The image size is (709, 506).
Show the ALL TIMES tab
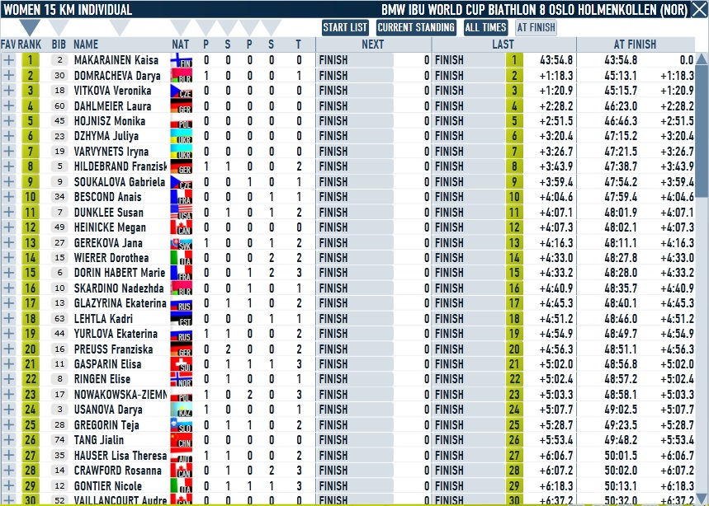(x=485, y=27)
